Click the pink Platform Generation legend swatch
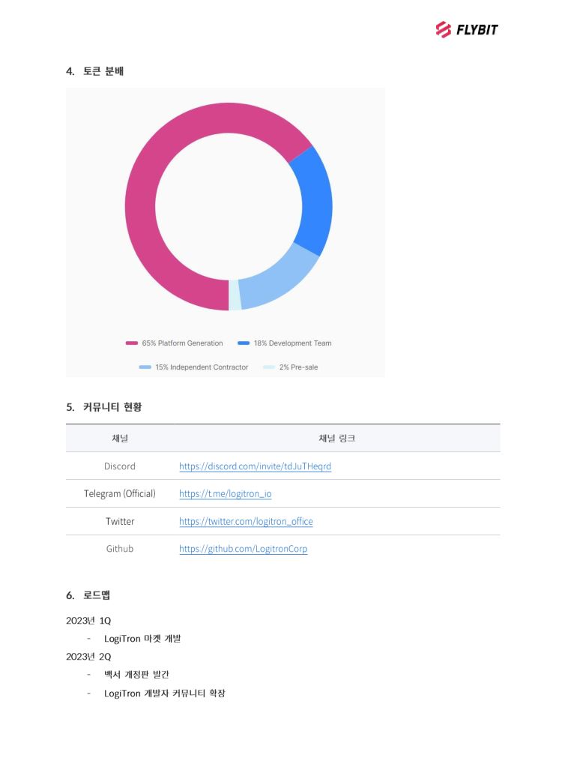The height and width of the screenshot is (779, 565). [131, 343]
